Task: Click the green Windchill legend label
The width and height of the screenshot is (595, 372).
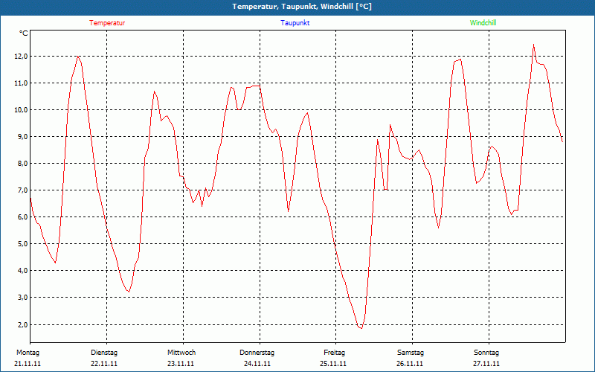Action: (x=483, y=23)
